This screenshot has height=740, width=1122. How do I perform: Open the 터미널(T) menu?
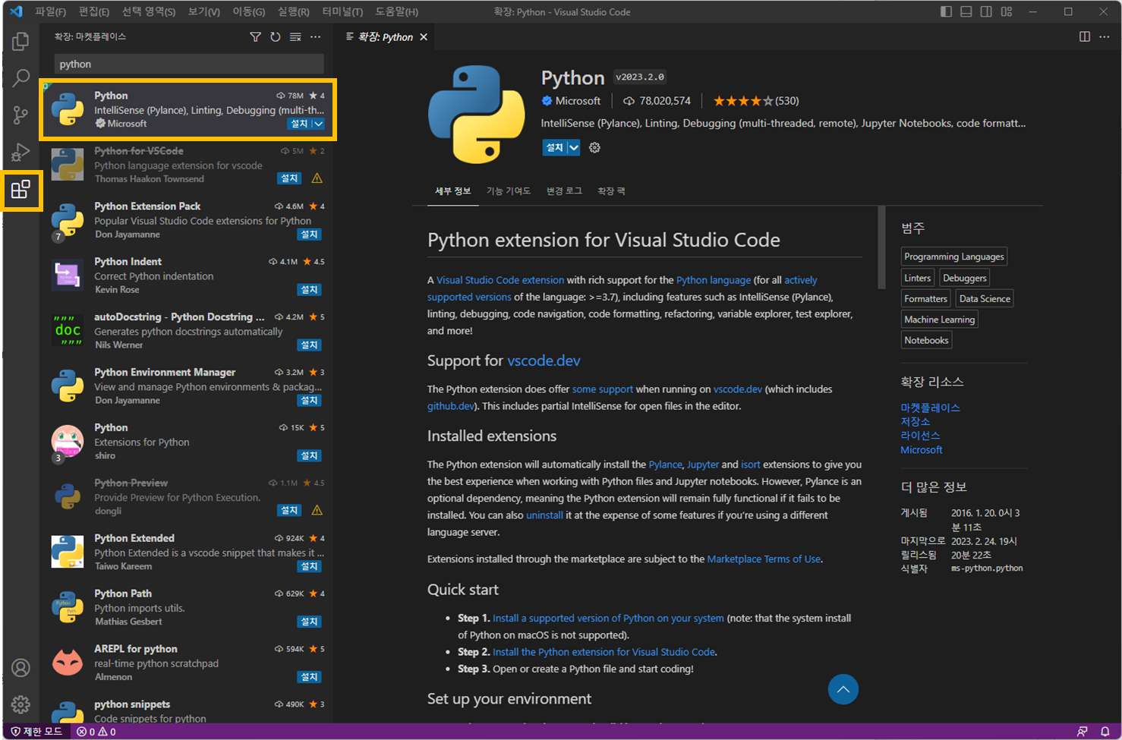point(342,11)
